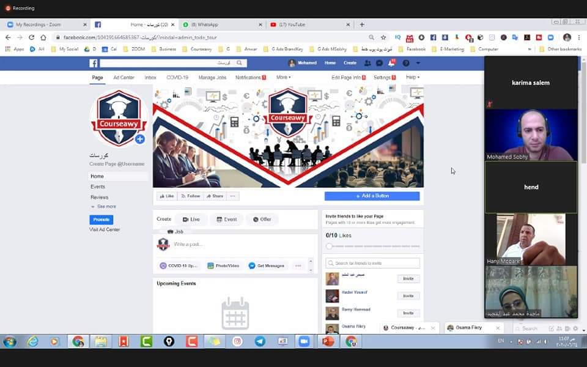The width and height of the screenshot is (587, 367).
Task: Click the Event button in Create
Action: pyautogui.click(x=227, y=220)
